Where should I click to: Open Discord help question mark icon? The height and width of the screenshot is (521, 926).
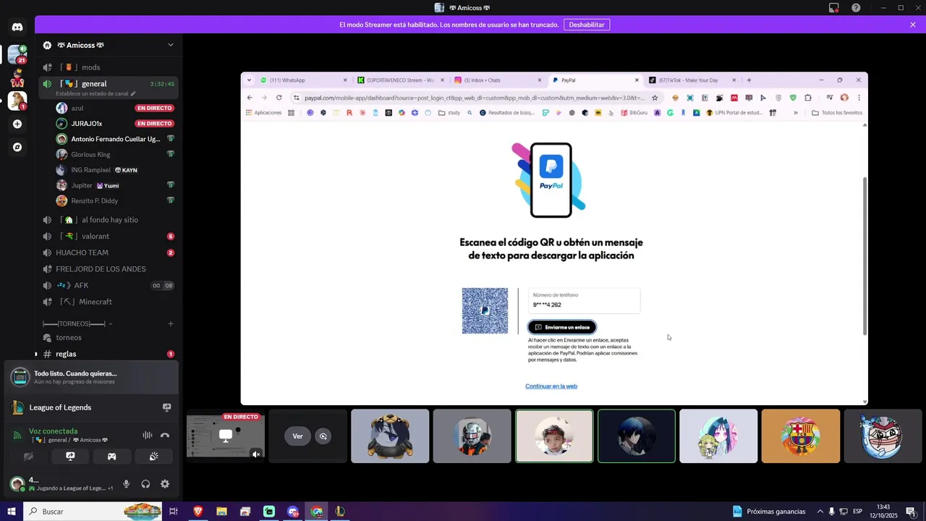(x=856, y=8)
